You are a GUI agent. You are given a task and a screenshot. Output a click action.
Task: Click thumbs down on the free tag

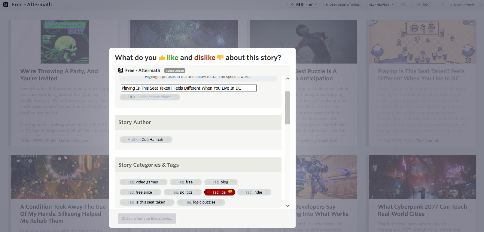click(x=197, y=182)
